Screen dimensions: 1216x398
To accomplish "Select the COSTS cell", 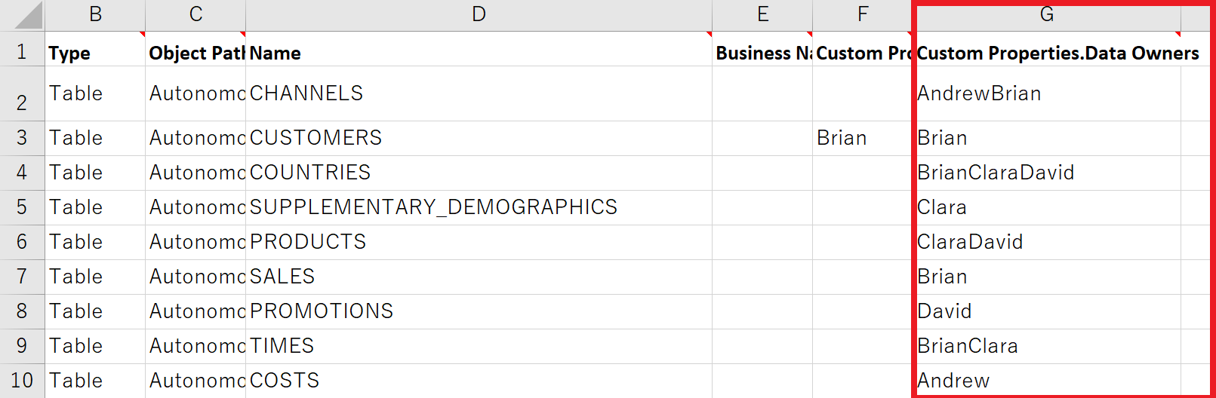I will point(479,381).
